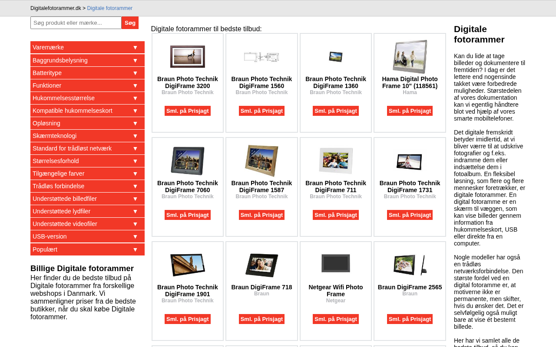The width and height of the screenshot is (556, 347).
Task: Compare Hama Digital Photo Frame on Prisjagt
Action: [410, 111]
